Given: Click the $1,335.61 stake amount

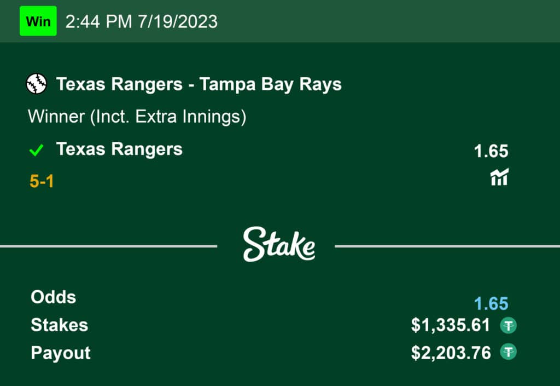Looking at the screenshot, I should 451,325.
